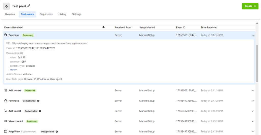Click the Setup Method column header
The width and height of the screenshot is (261, 135).
point(147,27)
